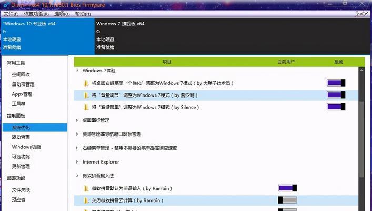Open 预应答 in the sidebar
The width and height of the screenshot is (372, 211).
tap(18, 199)
